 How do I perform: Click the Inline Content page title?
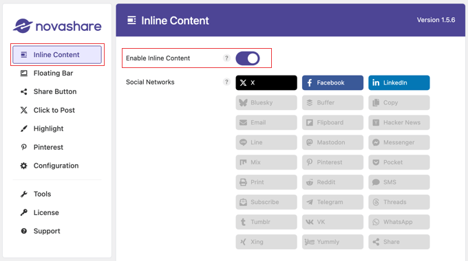click(175, 21)
